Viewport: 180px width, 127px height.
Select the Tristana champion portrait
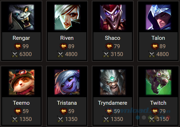(x=67, y=82)
